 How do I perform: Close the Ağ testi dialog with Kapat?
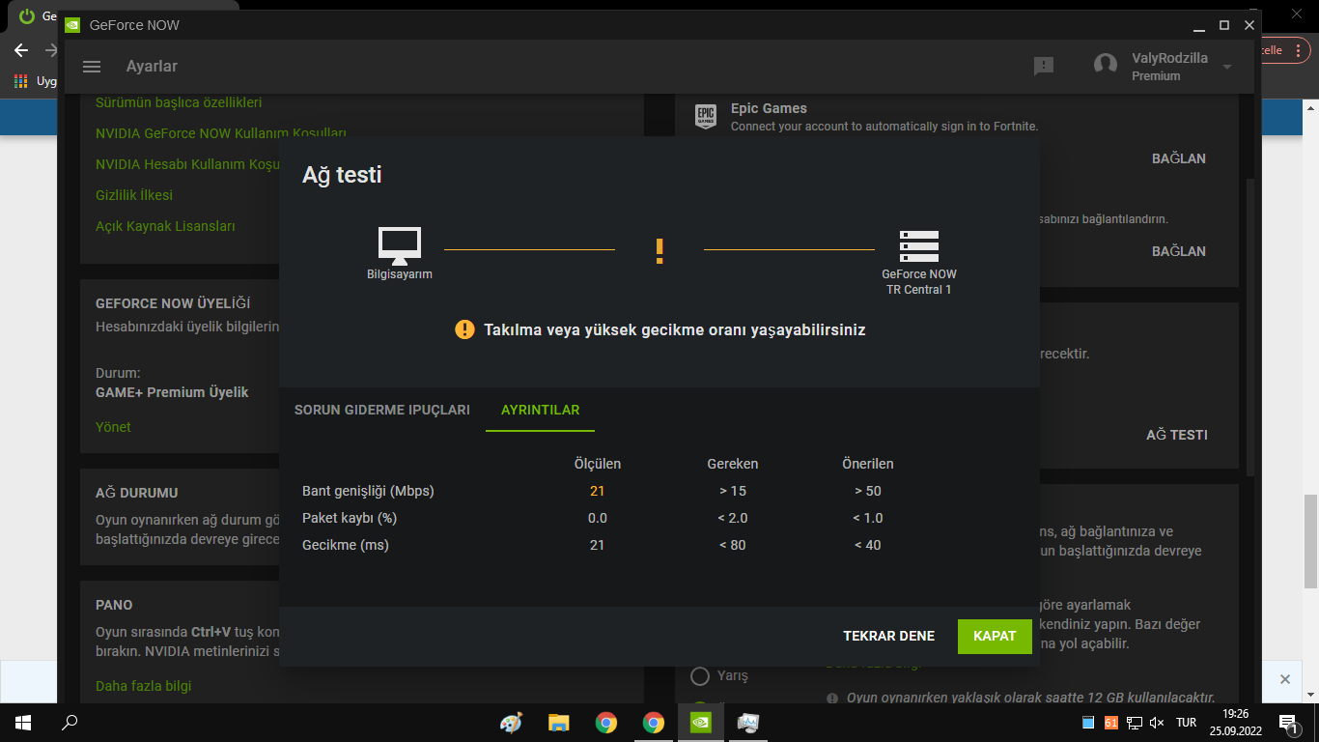click(995, 636)
